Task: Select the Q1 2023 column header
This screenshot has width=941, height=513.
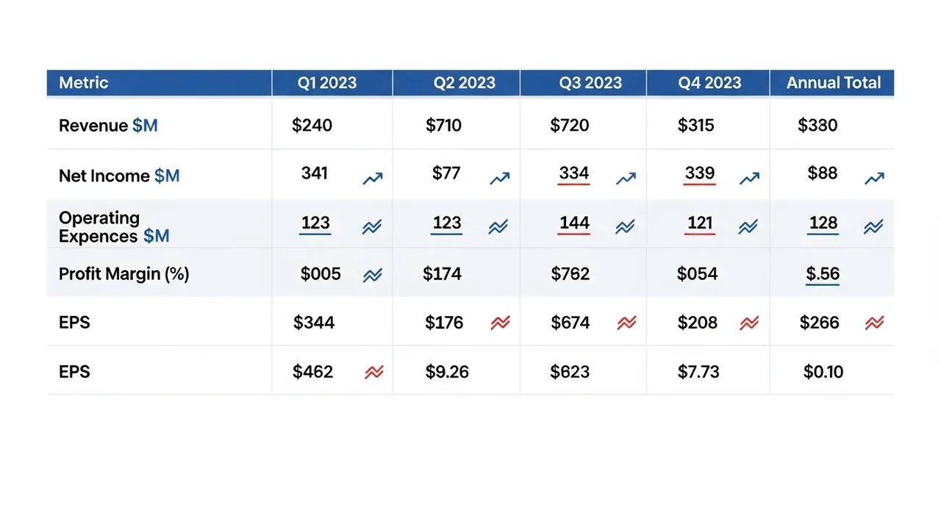Action: pos(327,83)
